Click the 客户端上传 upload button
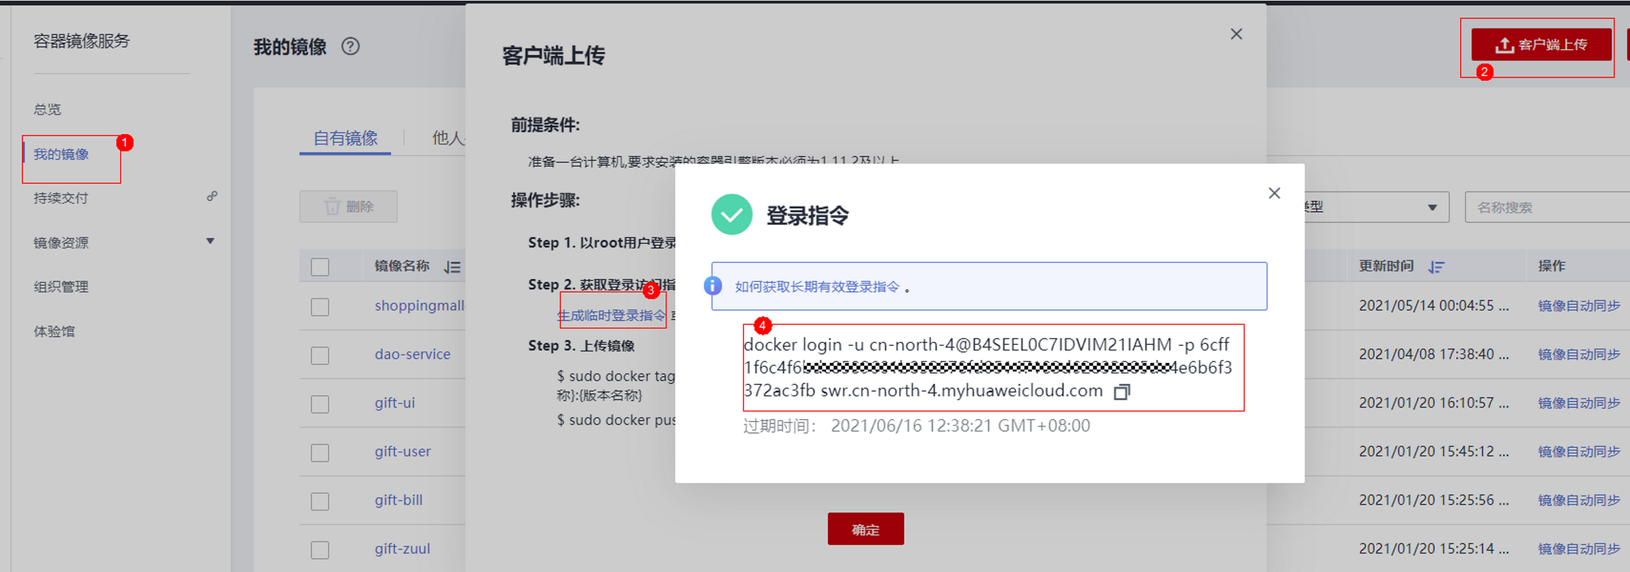This screenshot has width=1630, height=572. coord(1542,44)
